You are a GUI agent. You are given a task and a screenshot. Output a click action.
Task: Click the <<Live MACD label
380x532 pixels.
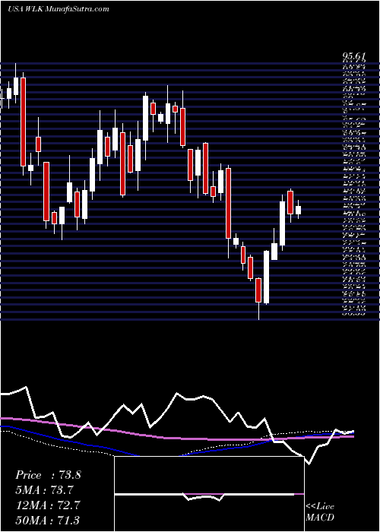point(320,512)
